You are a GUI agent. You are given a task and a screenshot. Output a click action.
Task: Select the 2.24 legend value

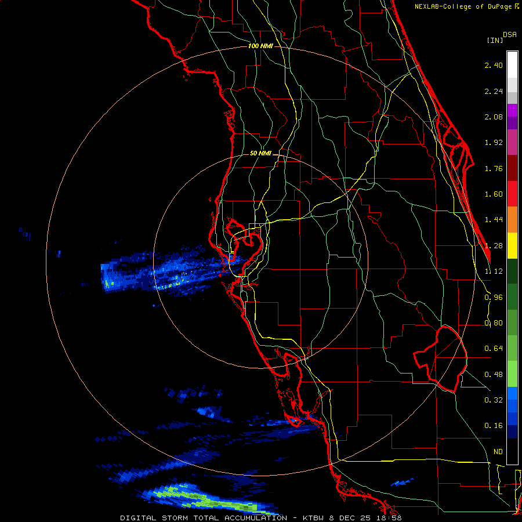pyautogui.click(x=494, y=91)
